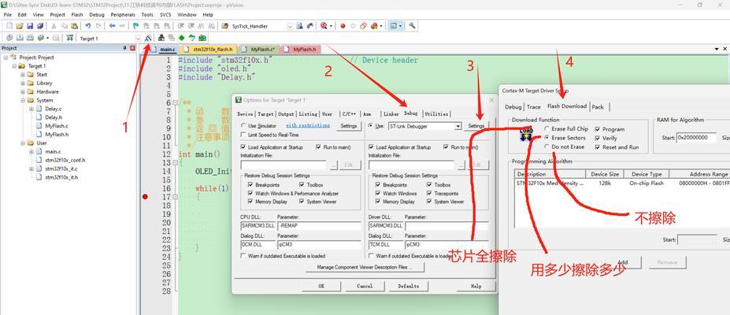Screen dimensions: 730x315
Task: Translate the current file via build toolbar
Action: pos(9,38)
